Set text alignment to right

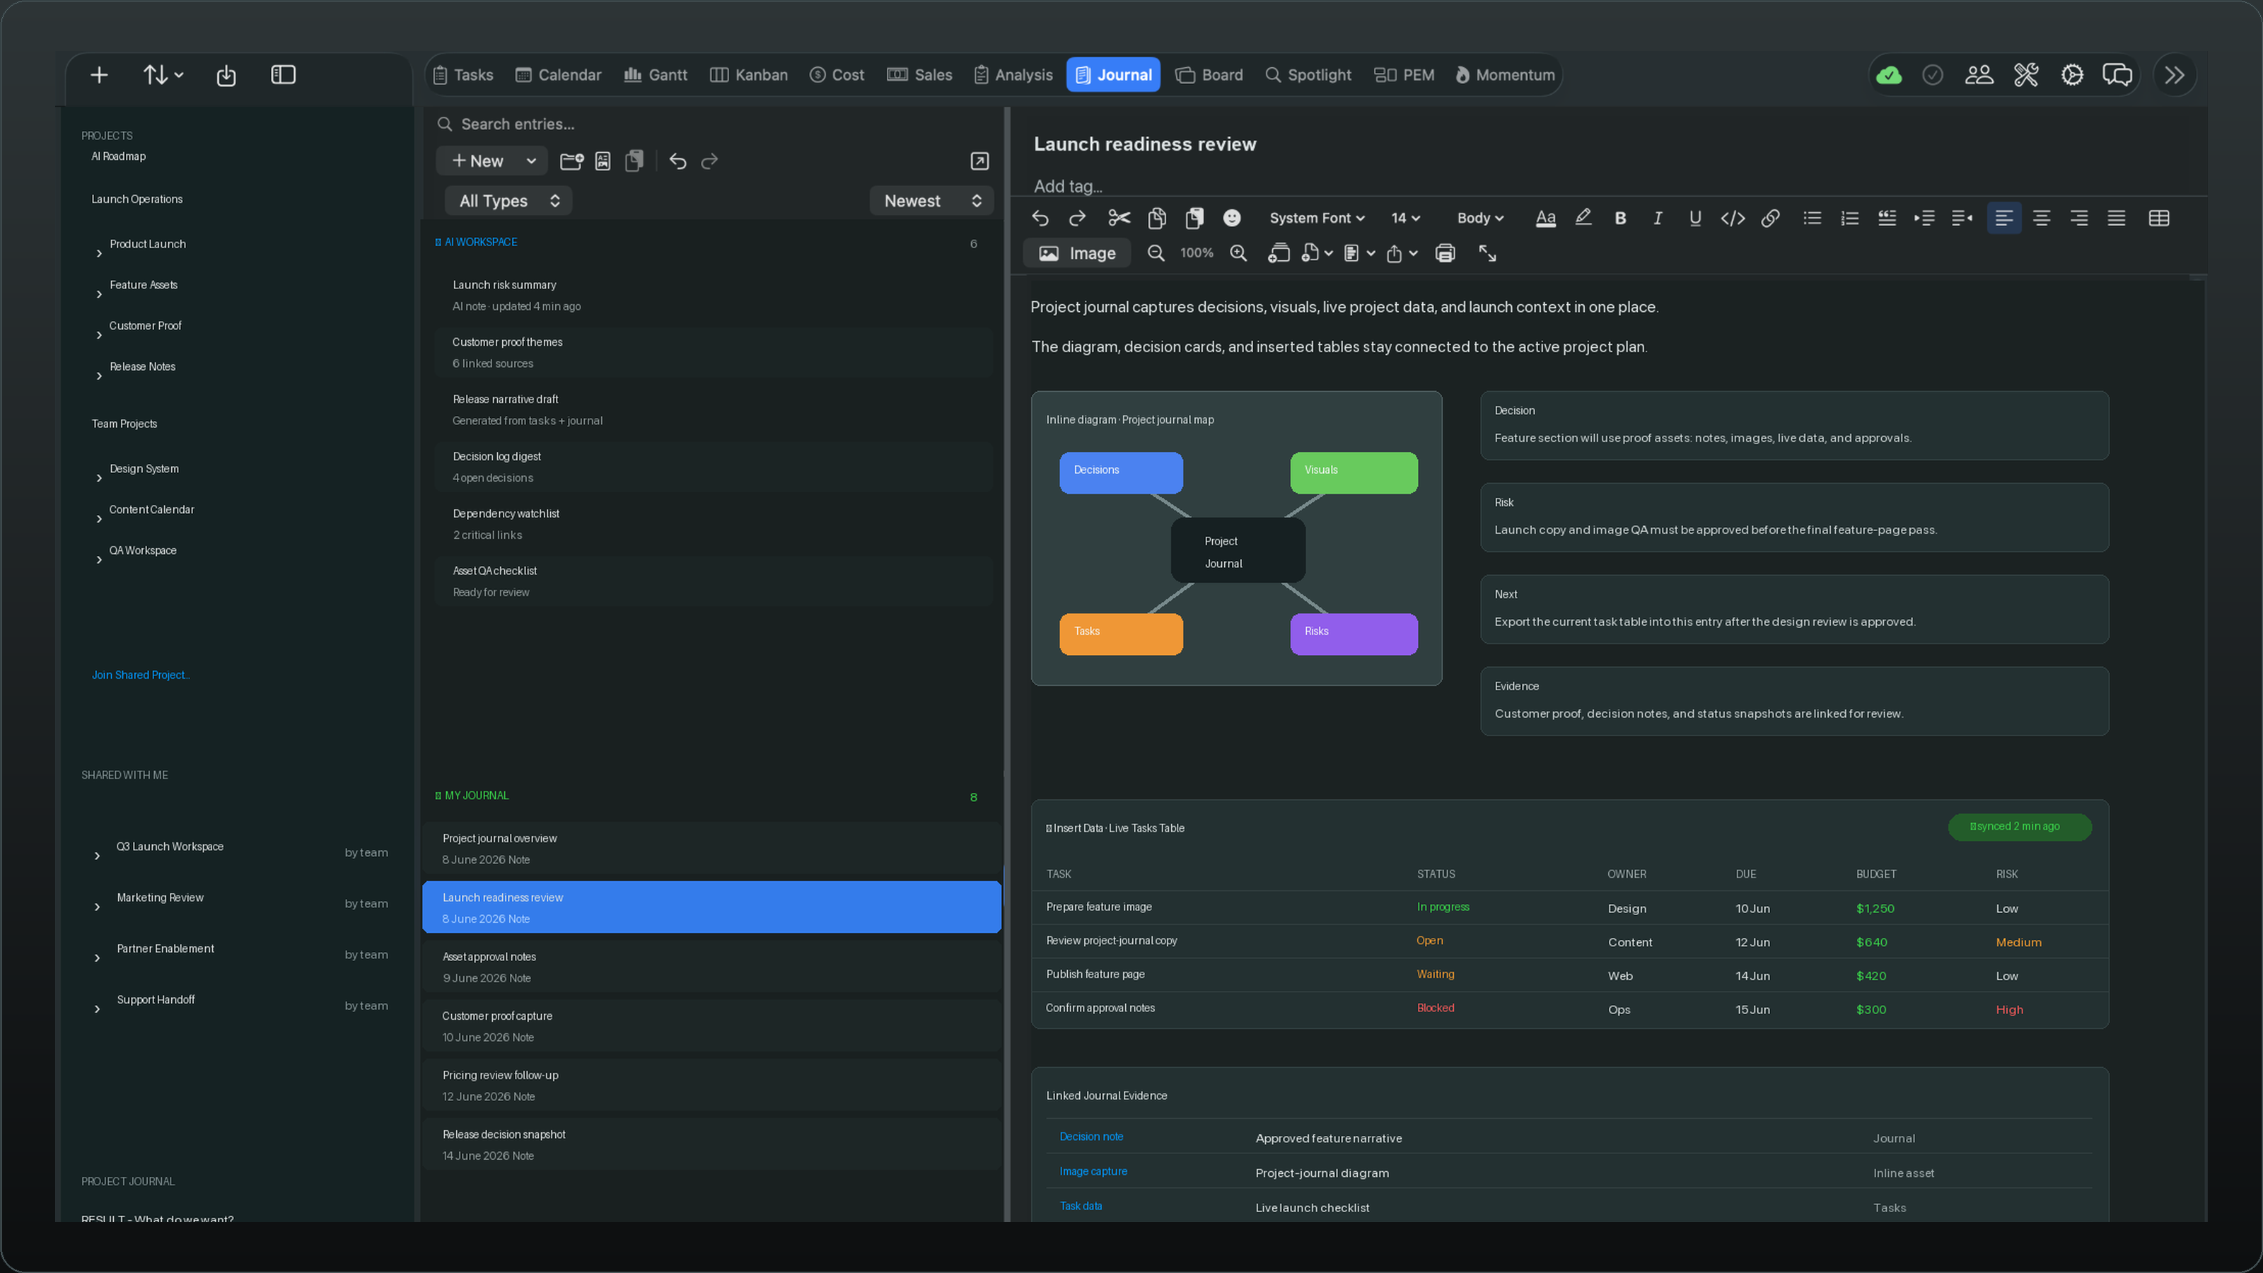(2078, 218)
